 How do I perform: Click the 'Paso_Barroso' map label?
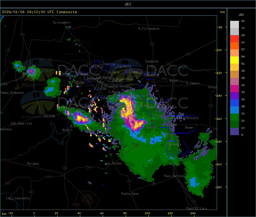coord(174,176)
